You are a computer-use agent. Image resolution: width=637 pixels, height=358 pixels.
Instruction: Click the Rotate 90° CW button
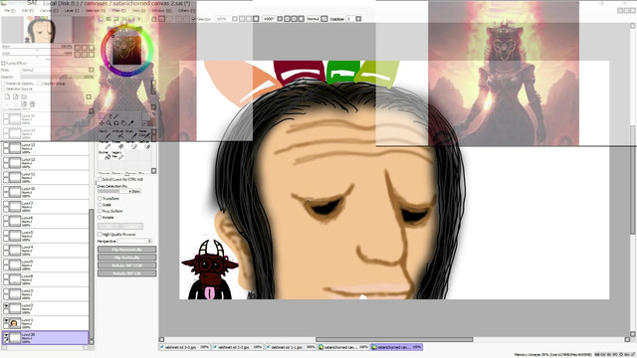pyautogui.click(x=127, y=273)
